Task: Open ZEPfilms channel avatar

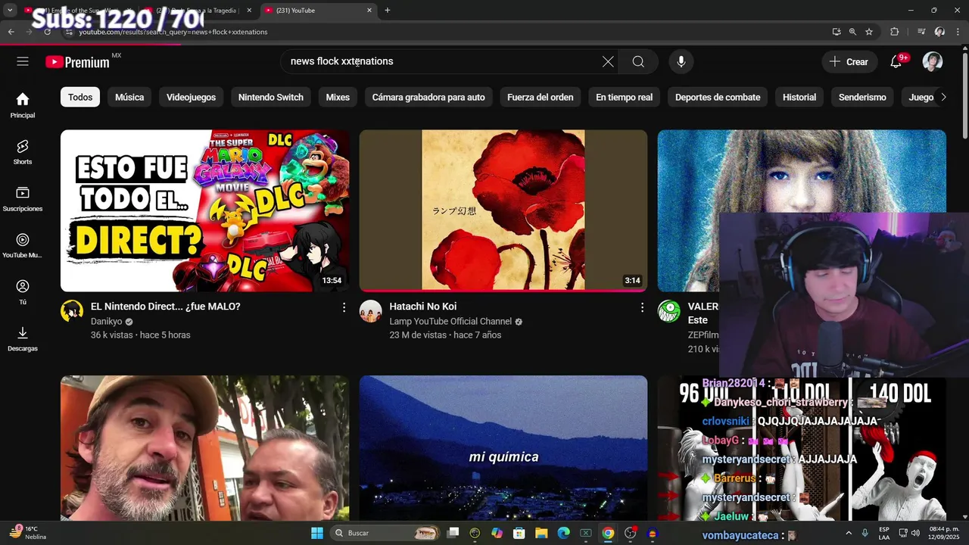Action: [x=668, y=311]
